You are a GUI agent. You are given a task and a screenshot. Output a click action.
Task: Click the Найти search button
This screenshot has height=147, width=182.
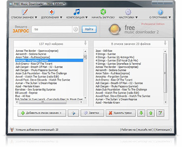tap(89, 29)
